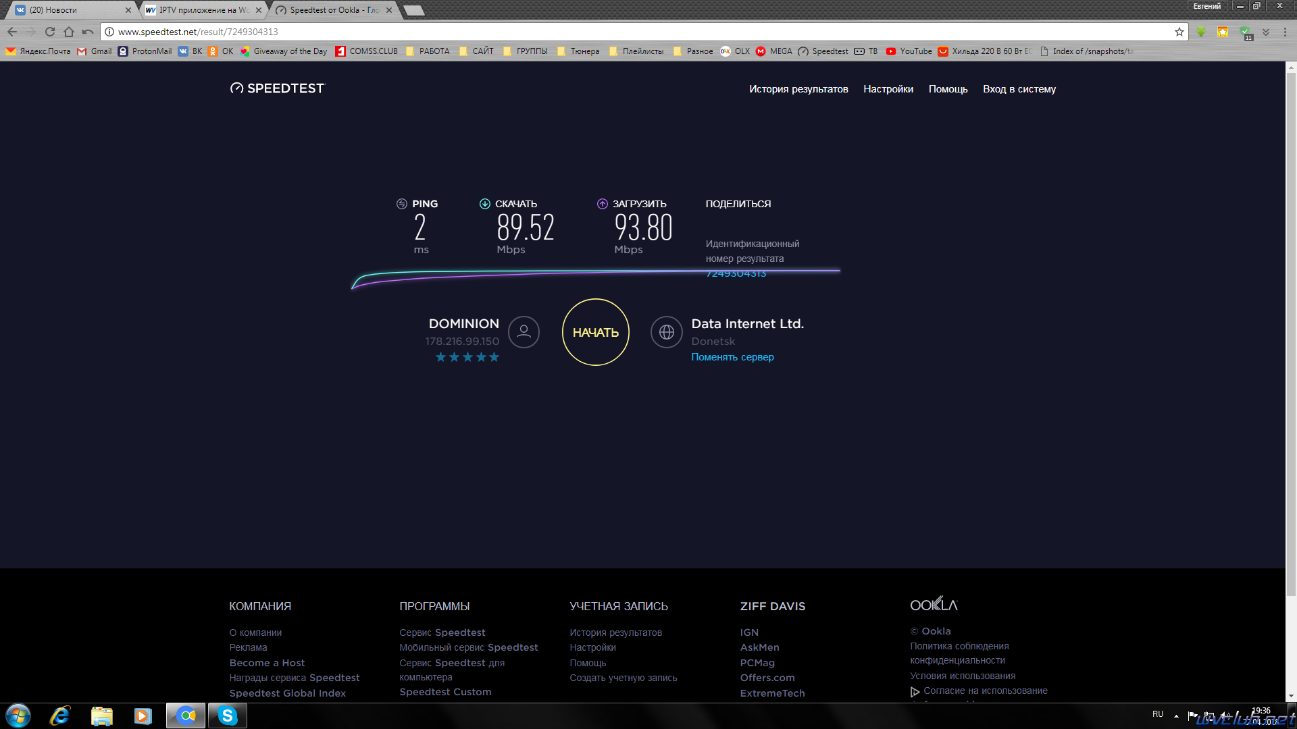The height and width of the screenshot is (729, 1297).
Task: Open the Яндекс.Почта bookmark
Action: [x=38, y=51]
